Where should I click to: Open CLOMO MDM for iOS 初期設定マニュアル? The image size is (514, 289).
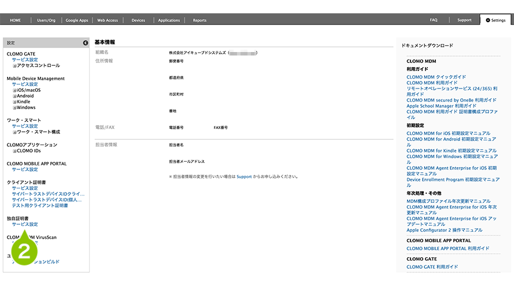[x=449, y=134]
